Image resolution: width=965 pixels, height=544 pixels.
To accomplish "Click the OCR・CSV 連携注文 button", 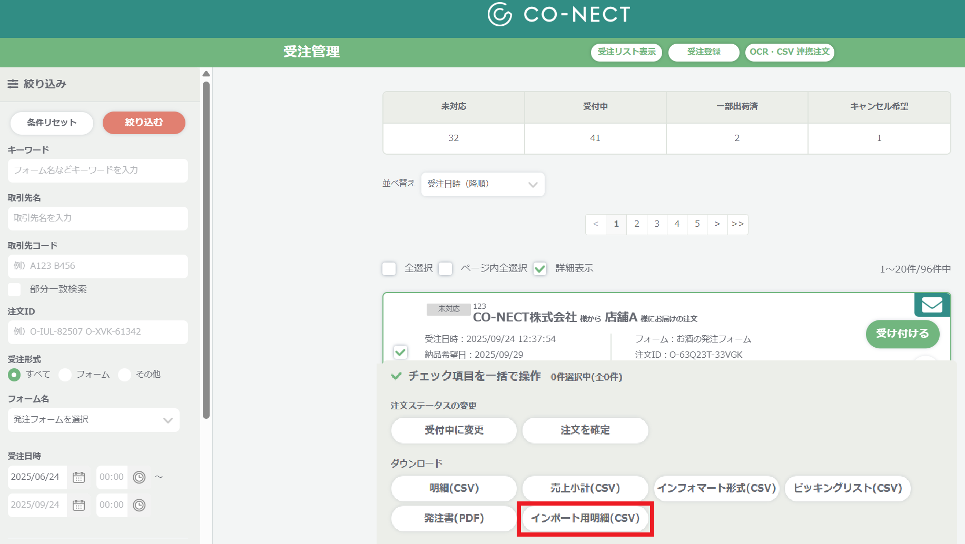I will pyautogui.click(x=790, y=52).
